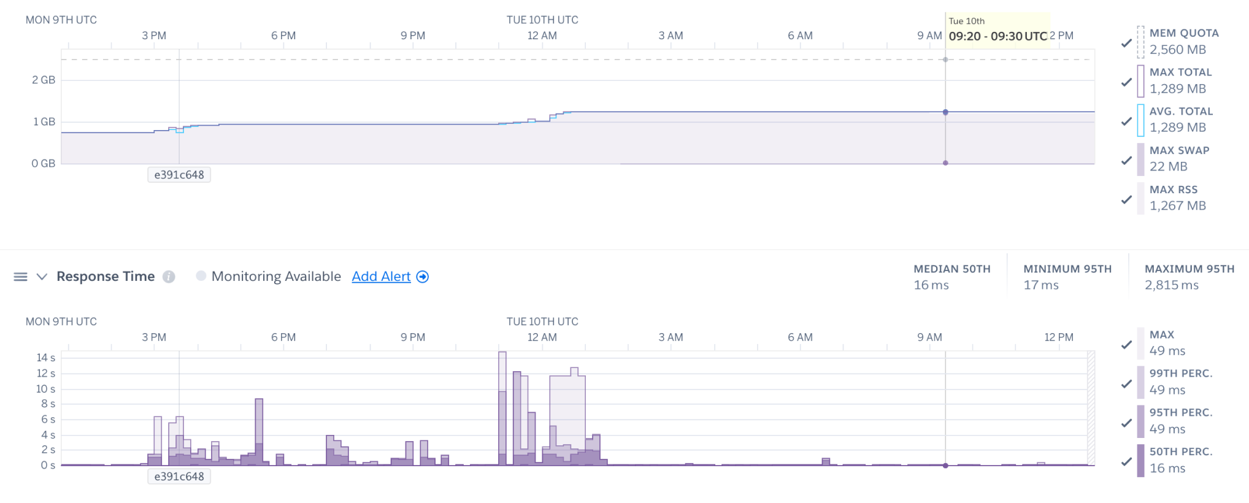The width and height of the screenshot is (1249, 503).
Task: Toggle the MAX RSS series checkmark
Action: [1126, 200]
